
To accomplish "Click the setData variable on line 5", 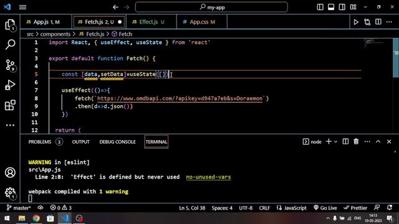I will click(x=112, y=74).
